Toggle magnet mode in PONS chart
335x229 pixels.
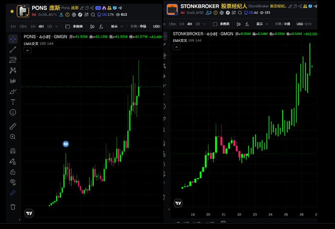[13, 151]
